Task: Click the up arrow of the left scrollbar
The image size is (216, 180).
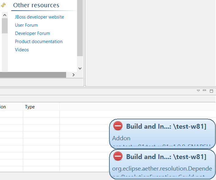Action: coord(5,15)
